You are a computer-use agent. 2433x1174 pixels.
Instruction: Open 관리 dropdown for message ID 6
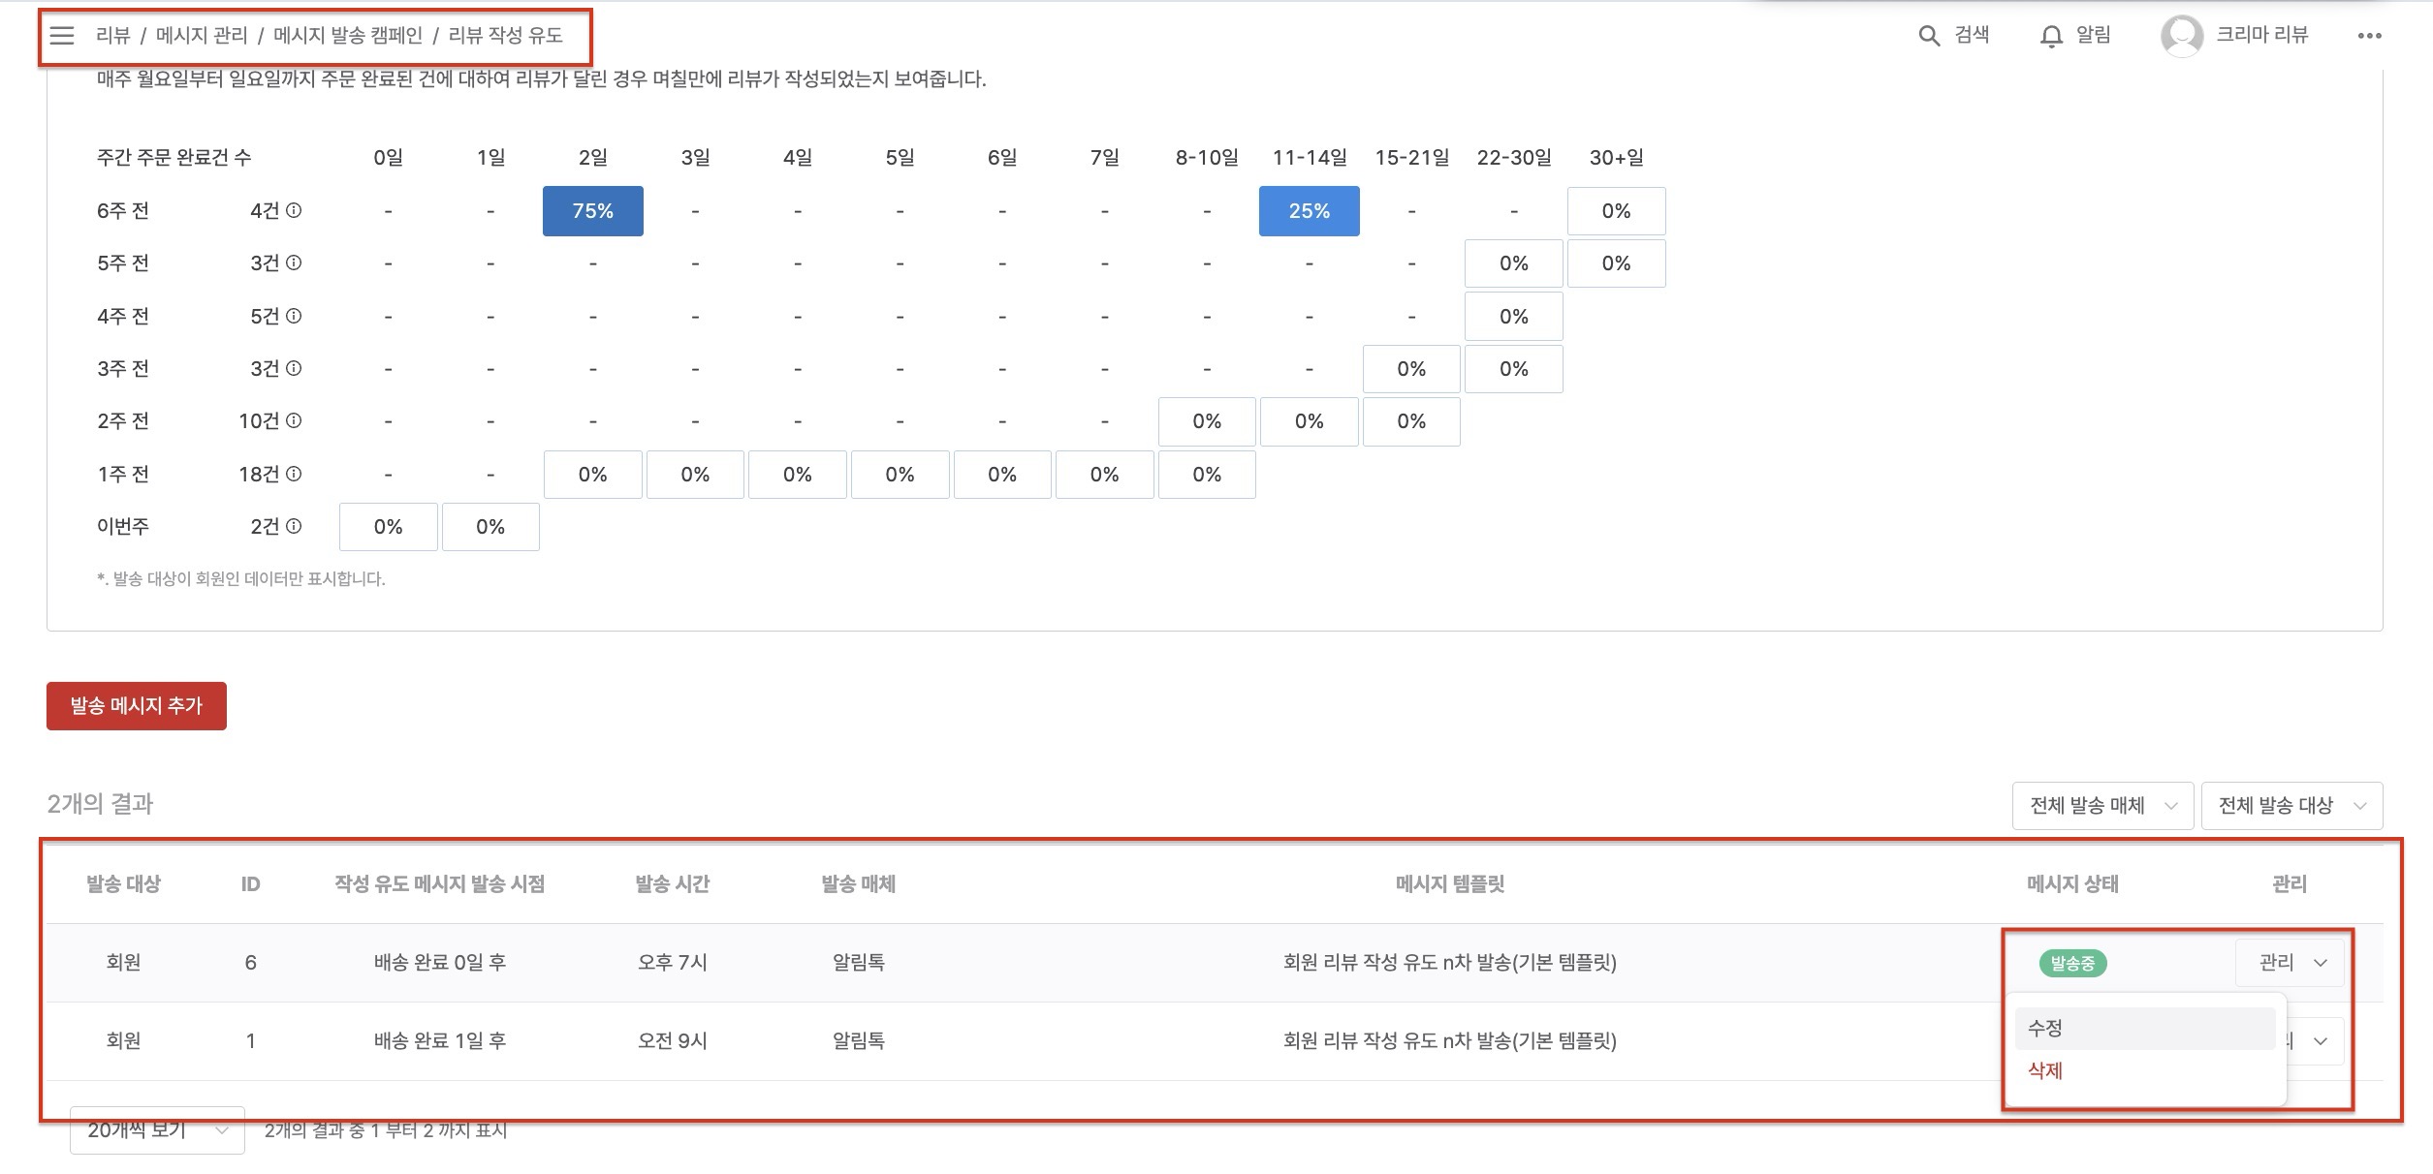click(x=2291, y=962)
